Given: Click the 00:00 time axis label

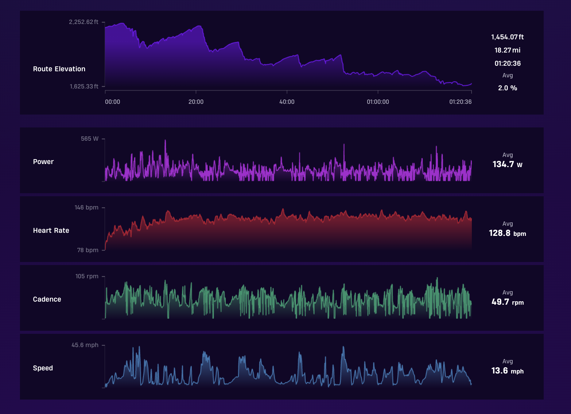Looking at the screenshot, I should click(x=112, y=102).
